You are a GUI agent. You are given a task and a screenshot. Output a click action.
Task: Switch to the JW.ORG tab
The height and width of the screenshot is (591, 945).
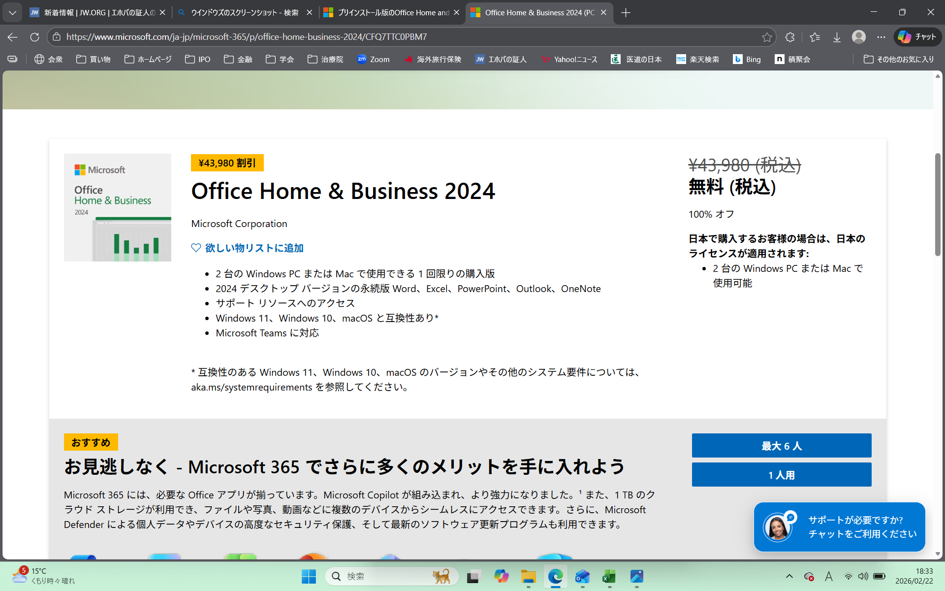[94, 12]
